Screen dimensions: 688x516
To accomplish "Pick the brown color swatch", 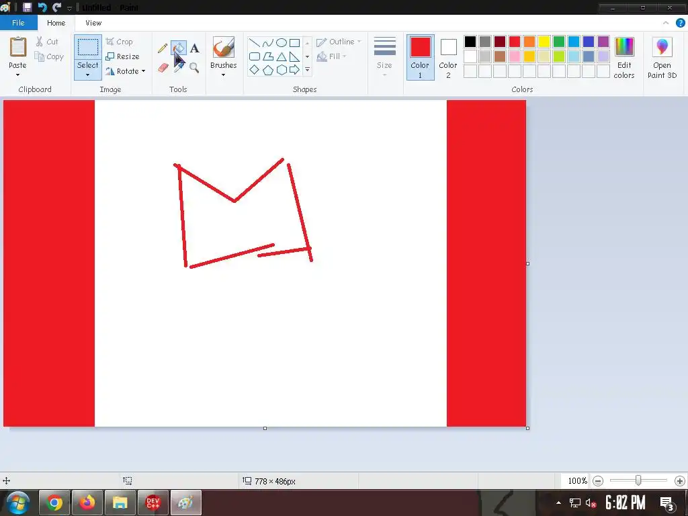I will tap(500, 56).
